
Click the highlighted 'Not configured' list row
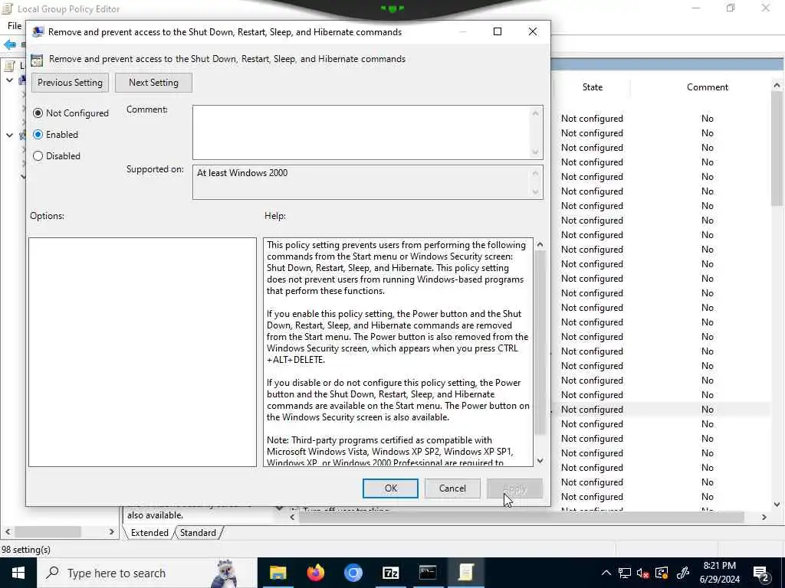[x=661, y=410]
